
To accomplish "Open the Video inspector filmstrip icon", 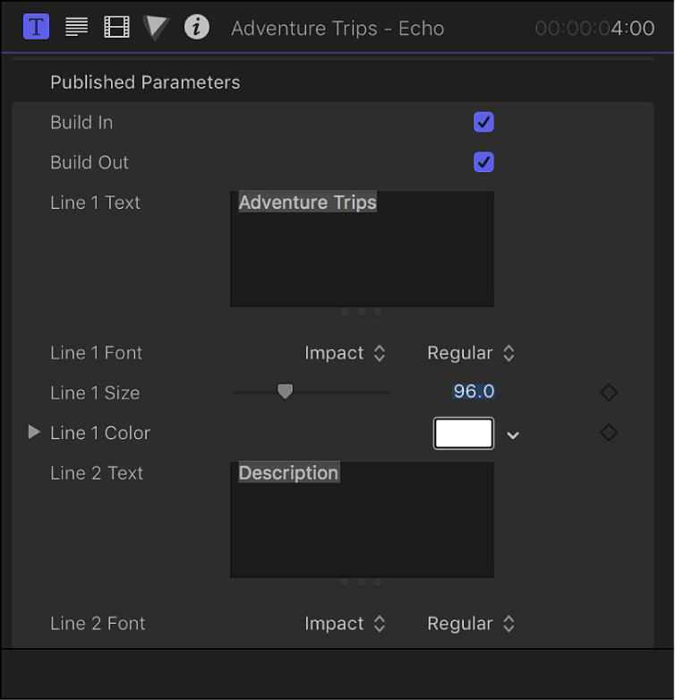I will tap(116, 27).
